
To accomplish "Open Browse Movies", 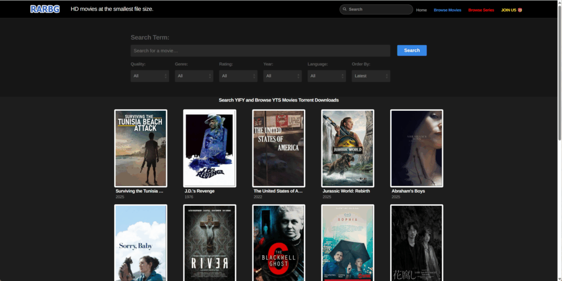I will point(447,10).
